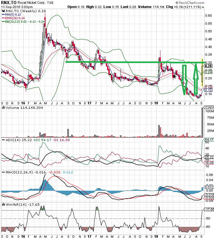Image resolution: width=214 pixels, height=239 pixels.
Task: Click the red -0.028 MACD signal value
Action: [x=54, y=172]
